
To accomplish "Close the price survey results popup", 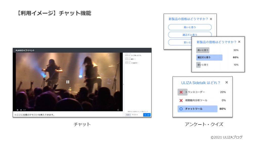I will pos(239,42).
